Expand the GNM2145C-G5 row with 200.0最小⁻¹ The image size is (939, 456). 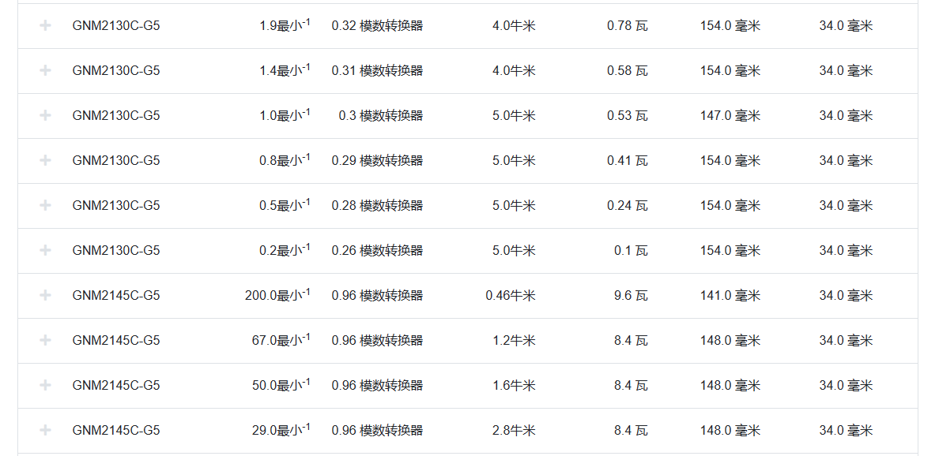point(45,295)
